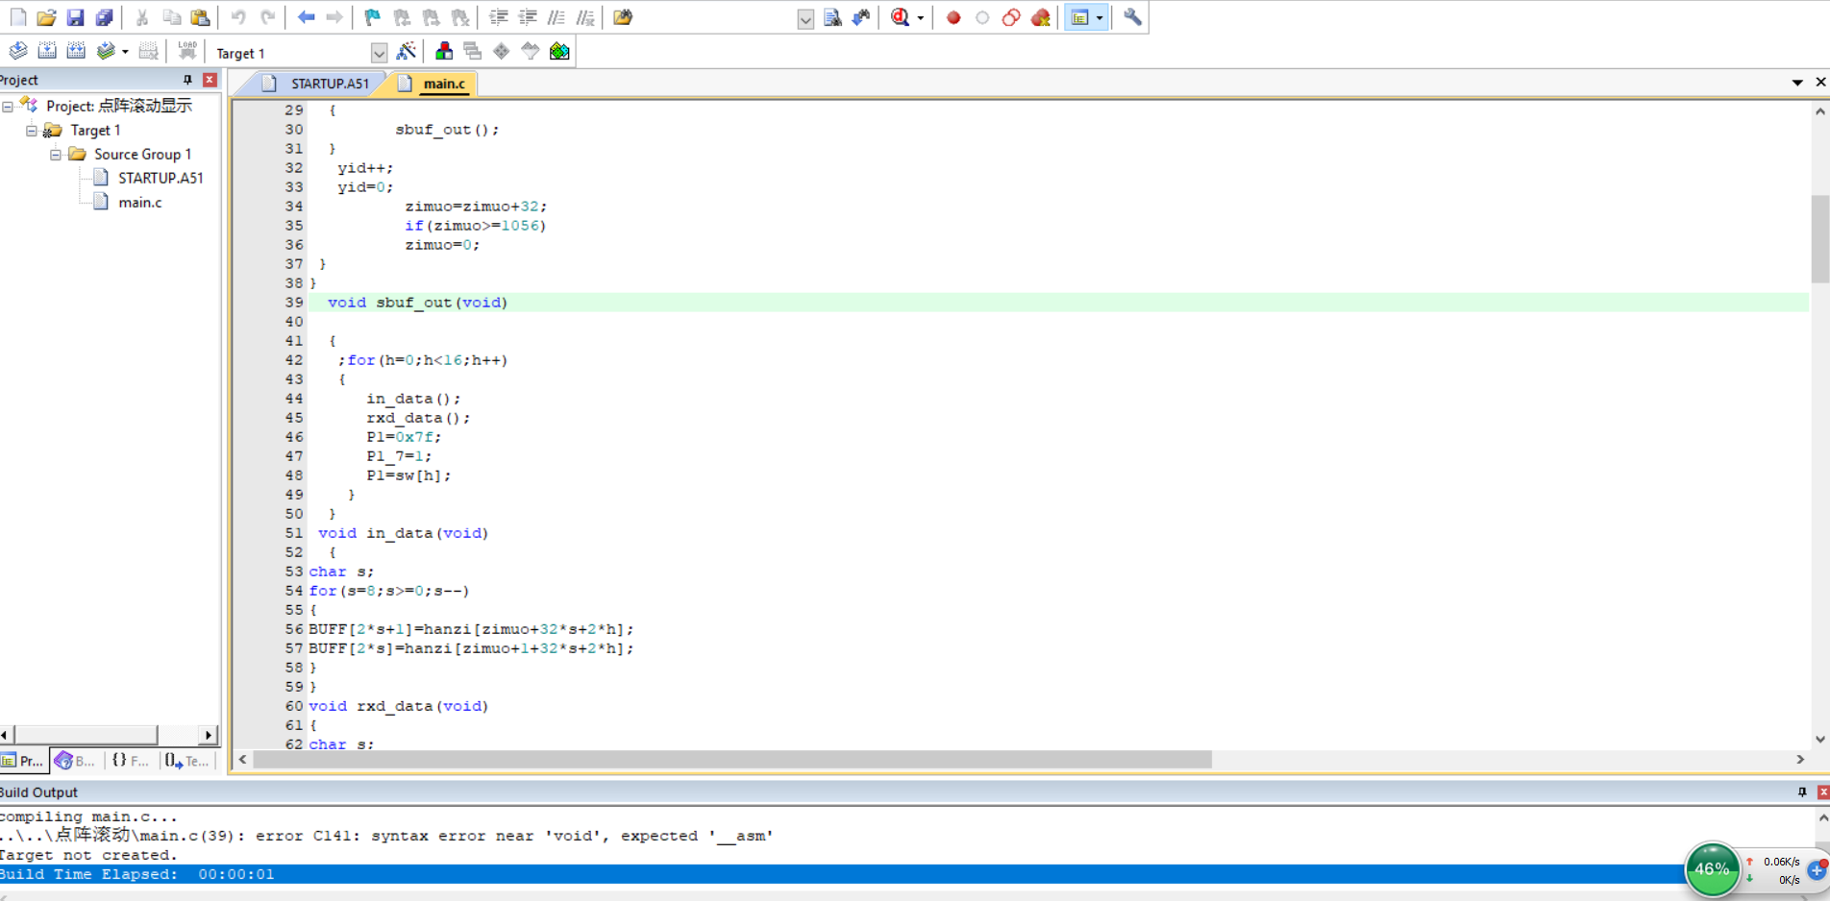
Task: Expand the debug session dropdown arrow
Action: (x=921, y=17)
